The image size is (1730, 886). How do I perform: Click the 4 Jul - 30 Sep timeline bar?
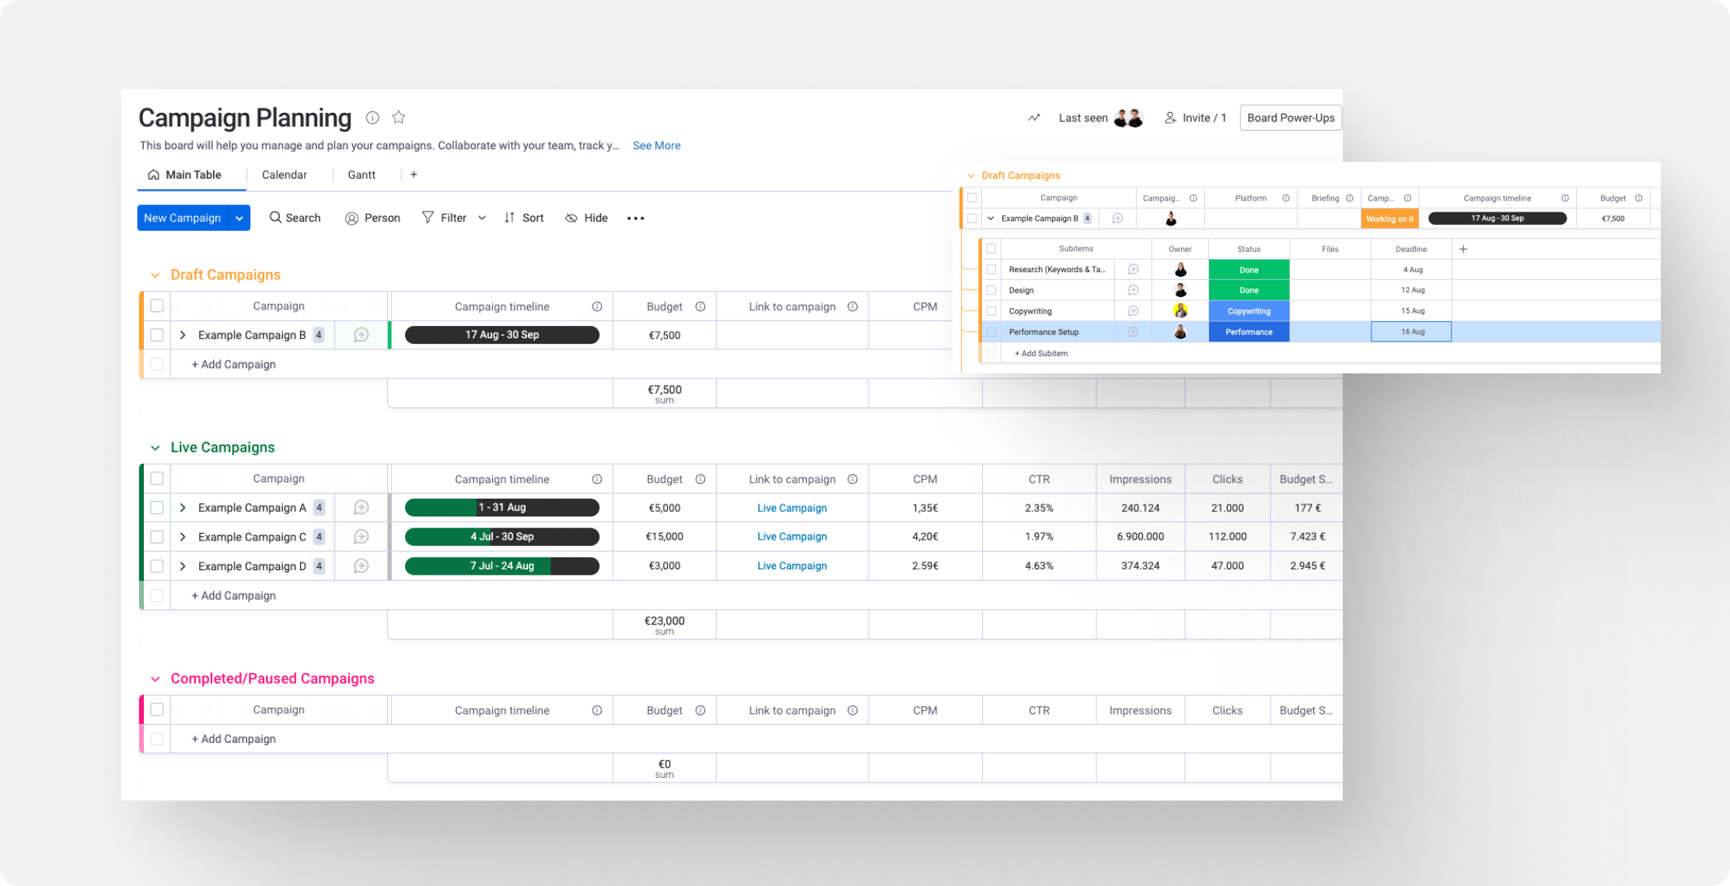click(x=502, y=537)
